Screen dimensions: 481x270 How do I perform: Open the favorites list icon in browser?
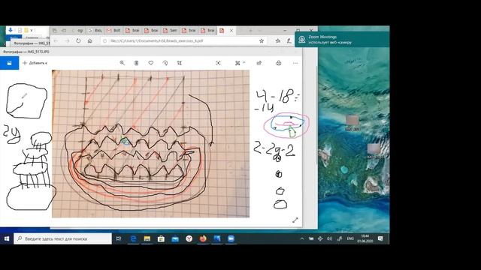pyautogui.click(x=278, y=40)
